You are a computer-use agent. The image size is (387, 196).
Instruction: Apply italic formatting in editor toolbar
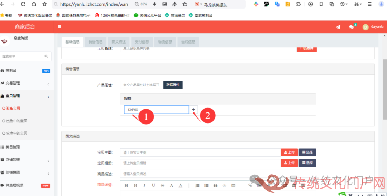[144, 185]
